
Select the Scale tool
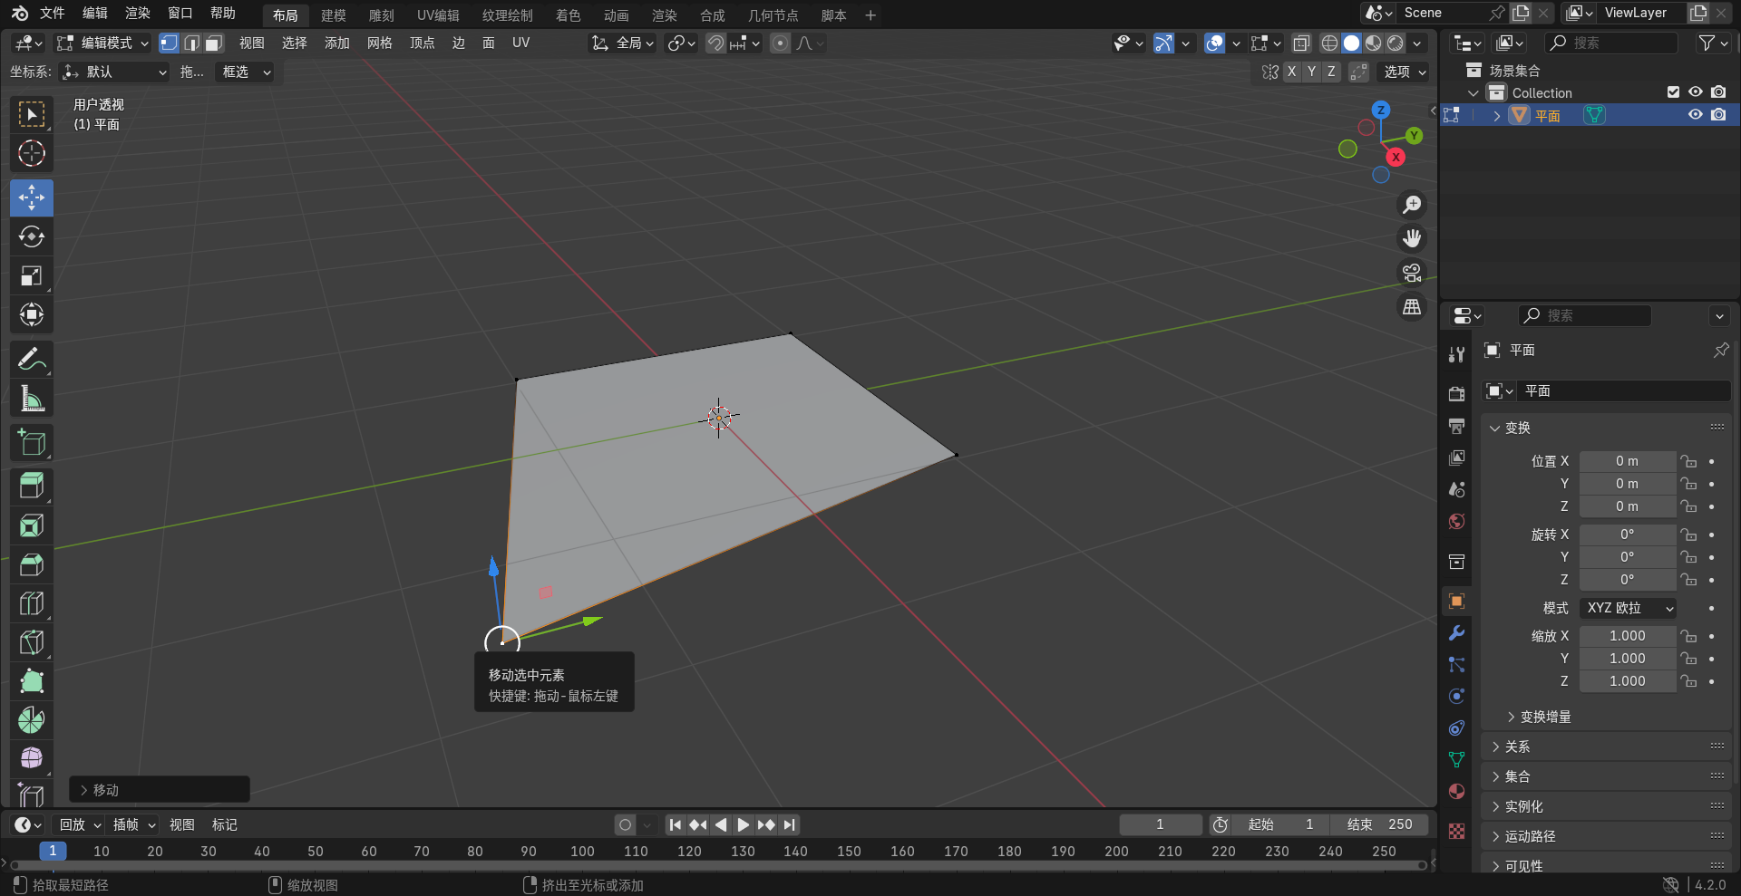(32, 275)
